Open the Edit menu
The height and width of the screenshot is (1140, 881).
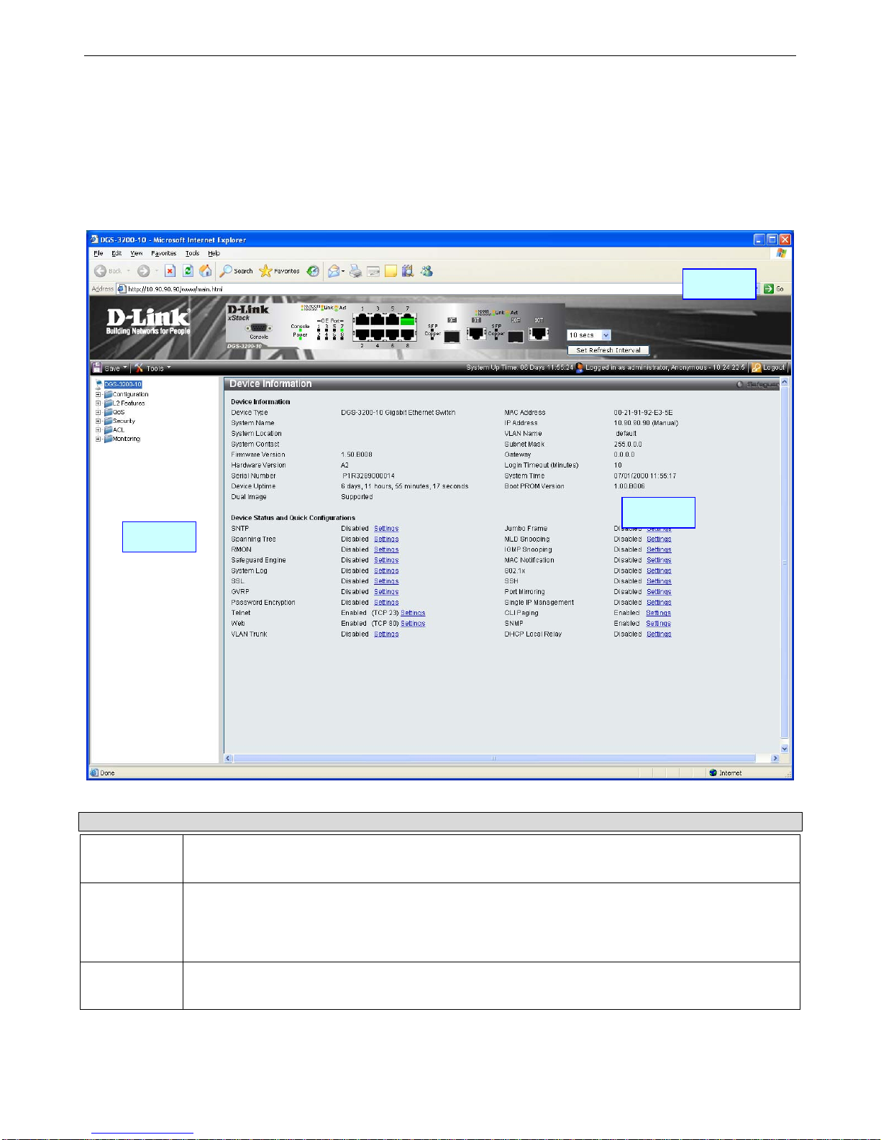tap(117, 253)
